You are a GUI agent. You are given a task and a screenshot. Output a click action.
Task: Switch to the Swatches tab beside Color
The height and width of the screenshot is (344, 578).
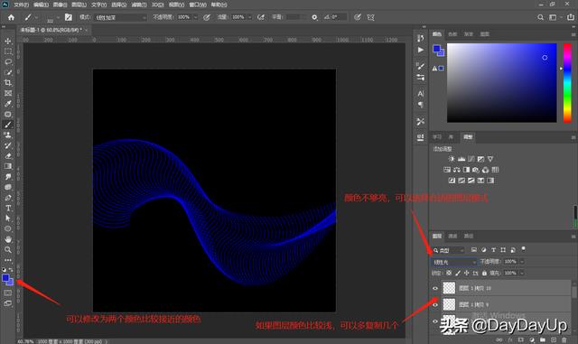click(452, 34)
